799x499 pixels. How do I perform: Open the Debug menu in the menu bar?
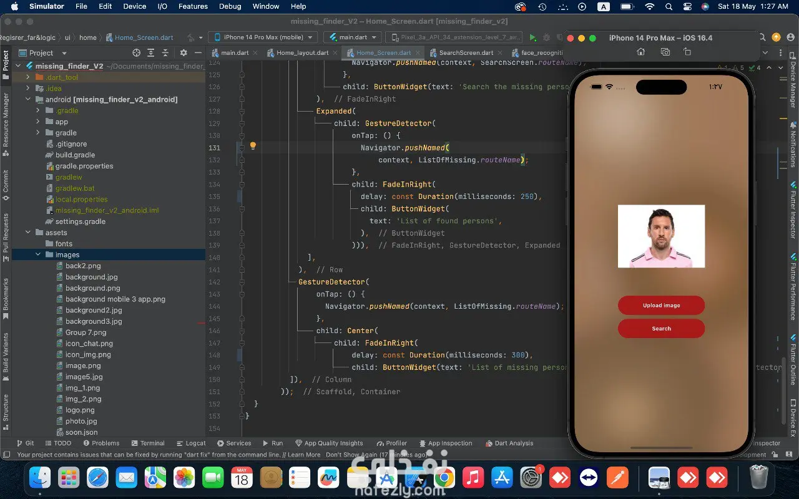coord(230,6)
